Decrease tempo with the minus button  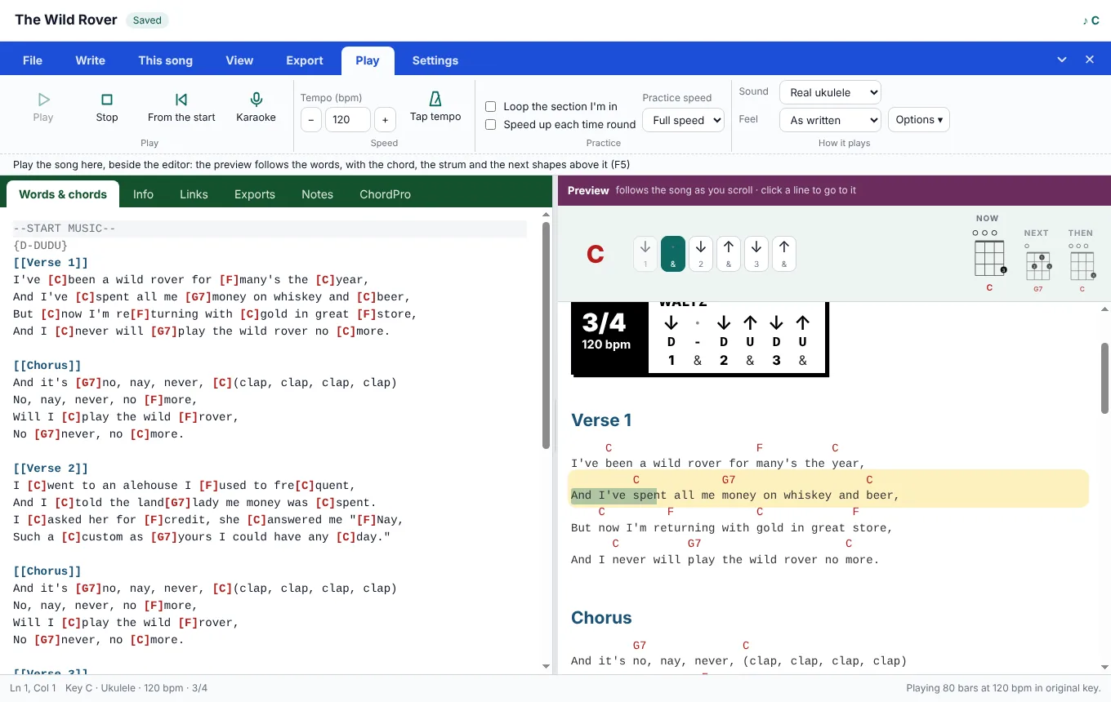(x=311, y=120)
